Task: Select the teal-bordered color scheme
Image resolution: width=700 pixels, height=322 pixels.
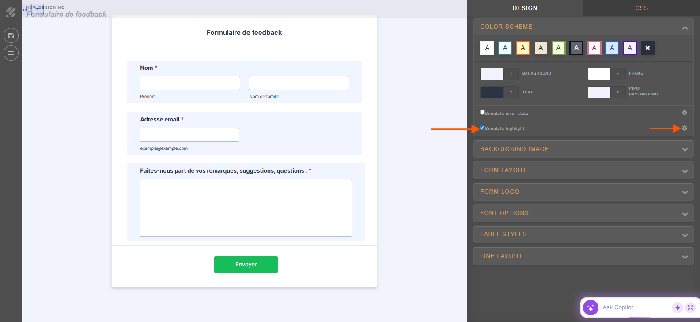Action: point(505,48)
